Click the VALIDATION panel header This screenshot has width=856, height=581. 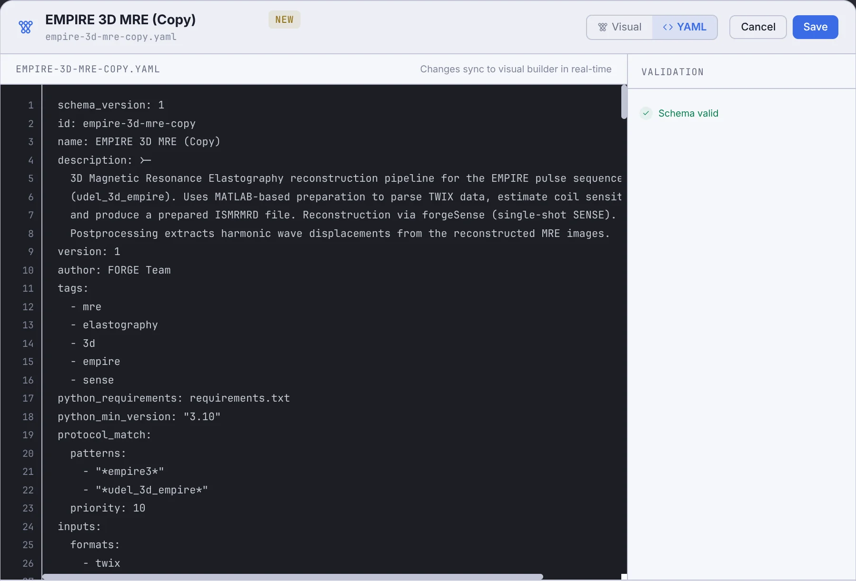click(672, 72)
